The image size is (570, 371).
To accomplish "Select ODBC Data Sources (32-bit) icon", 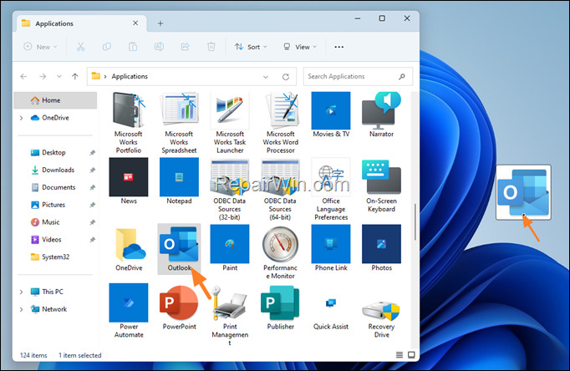I will click(x=230, y=177).
